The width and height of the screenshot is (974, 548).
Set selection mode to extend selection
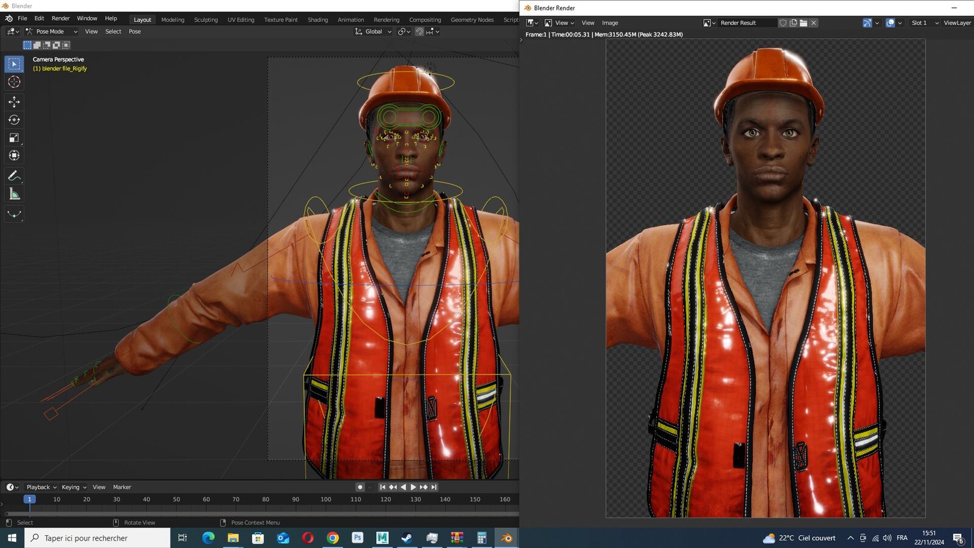(37, 45)
